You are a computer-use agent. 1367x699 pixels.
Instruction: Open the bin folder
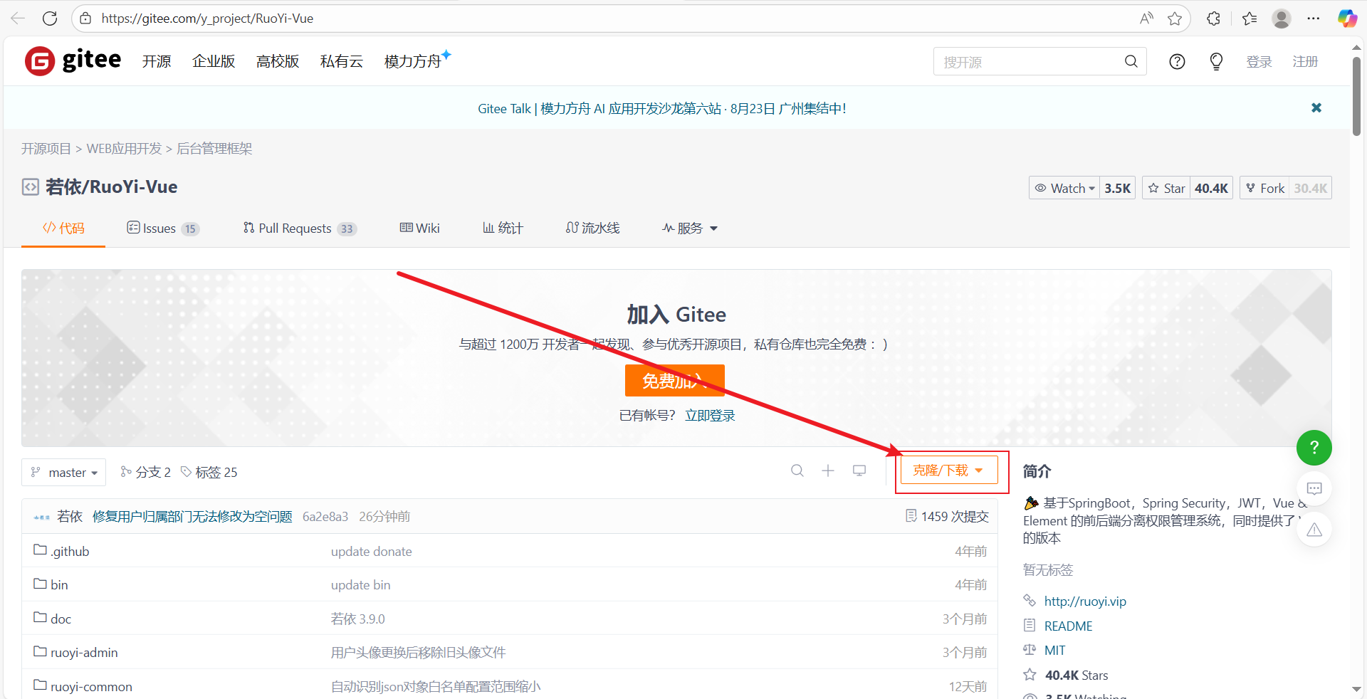click(59, 584)
